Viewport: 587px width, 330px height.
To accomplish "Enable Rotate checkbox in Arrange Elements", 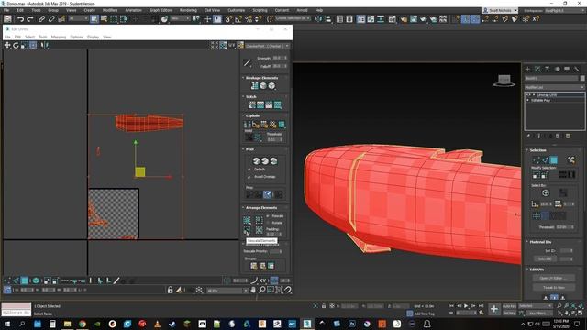I will tap(268, 223).
